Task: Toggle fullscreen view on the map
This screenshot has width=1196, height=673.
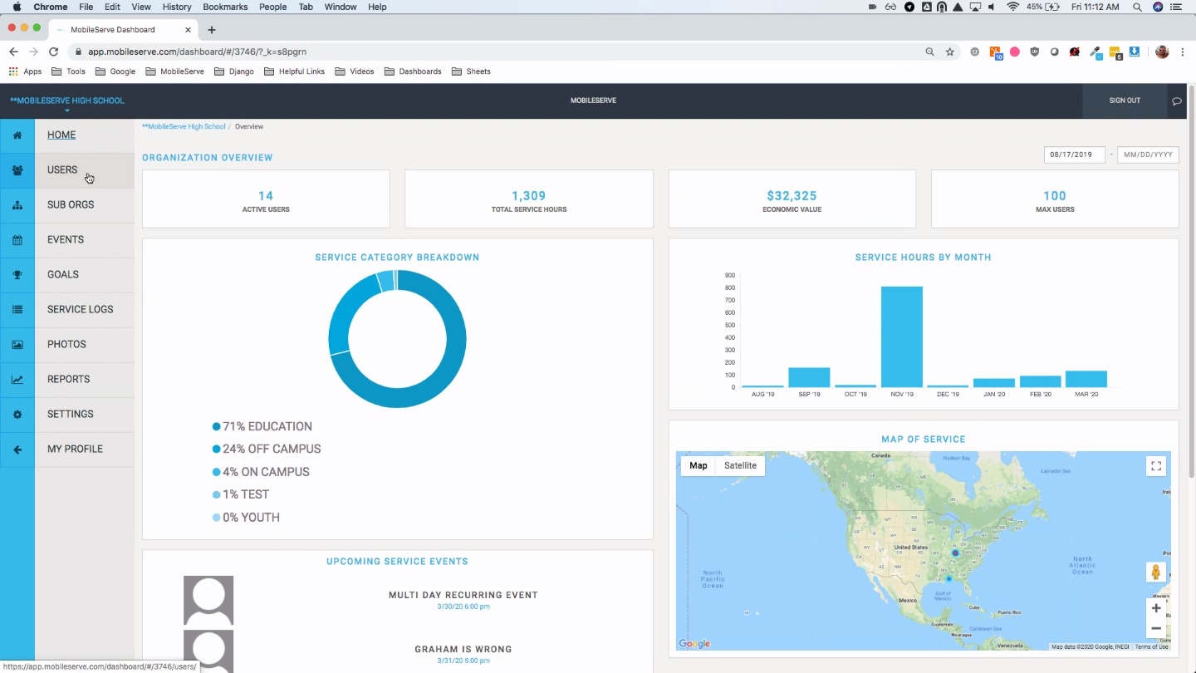Action: [1155, 466]
